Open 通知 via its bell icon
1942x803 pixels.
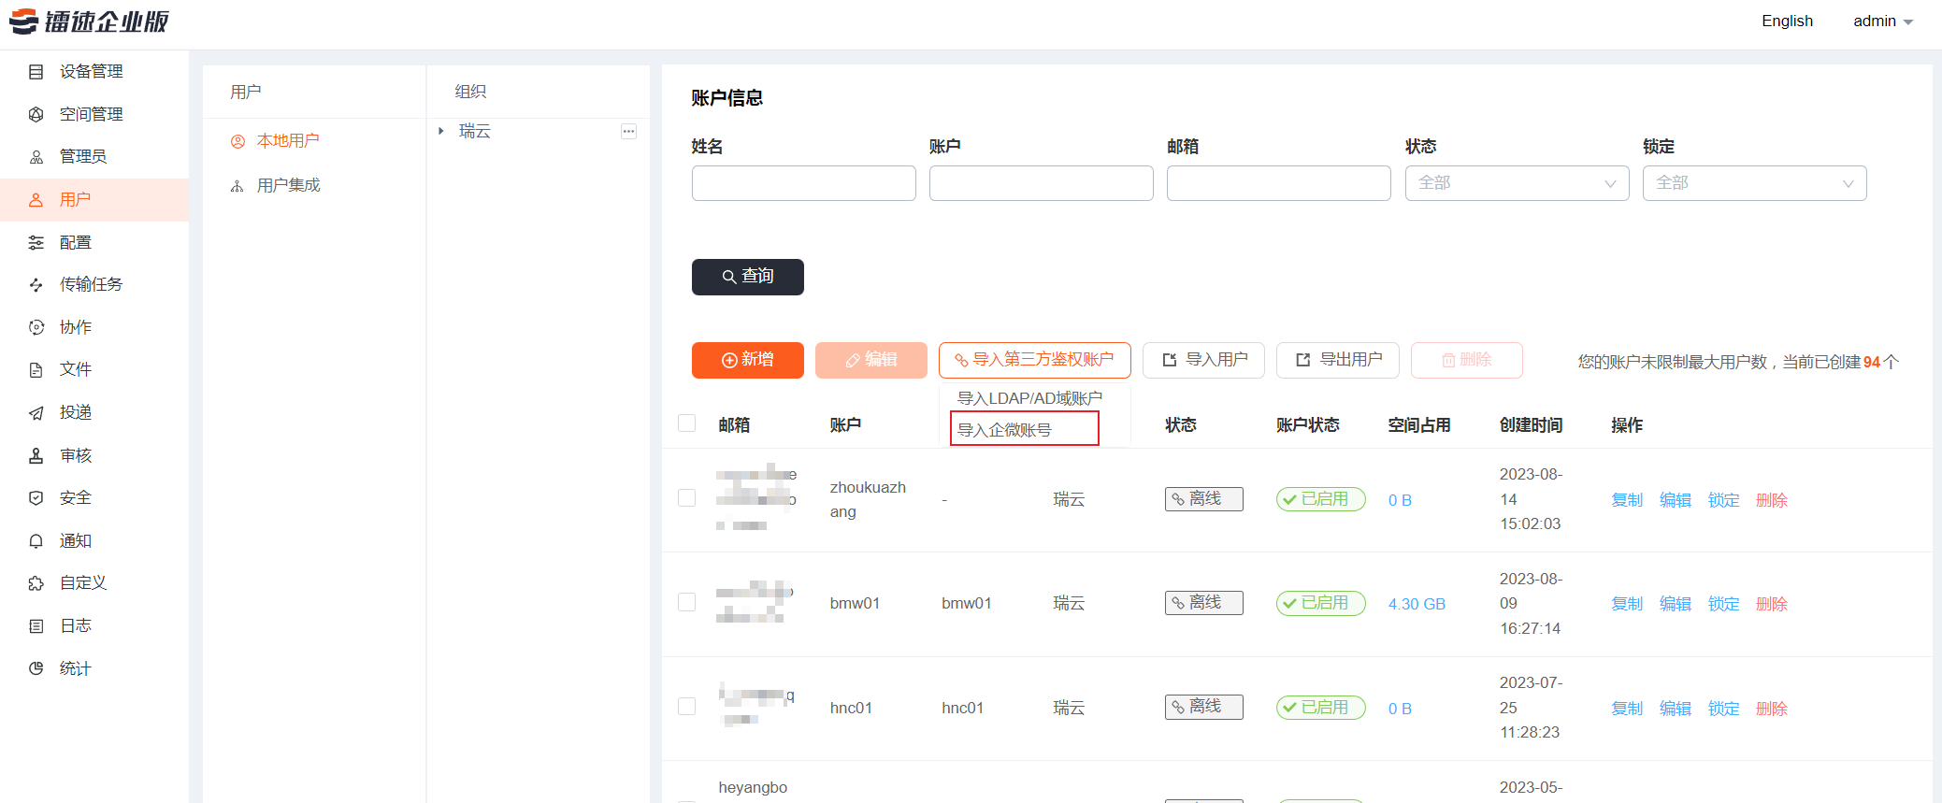point(36,541)
